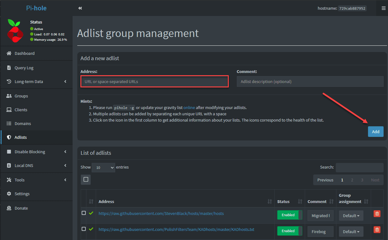
Task: Click the green health checkmark for KADhosts
Action: click(91, 229)
